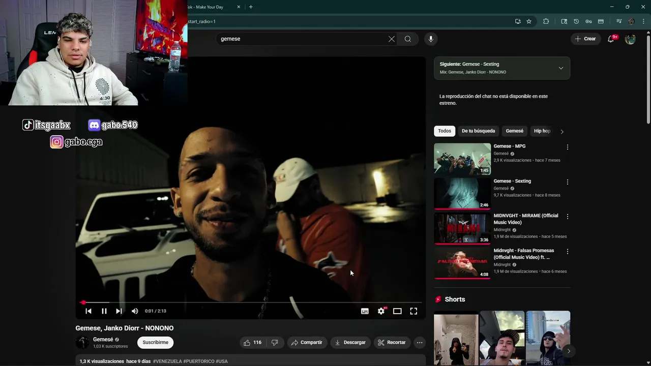Screen dimensions: 651x366
Task: Clear the search field with the X
Action: [x=392, y=39]
